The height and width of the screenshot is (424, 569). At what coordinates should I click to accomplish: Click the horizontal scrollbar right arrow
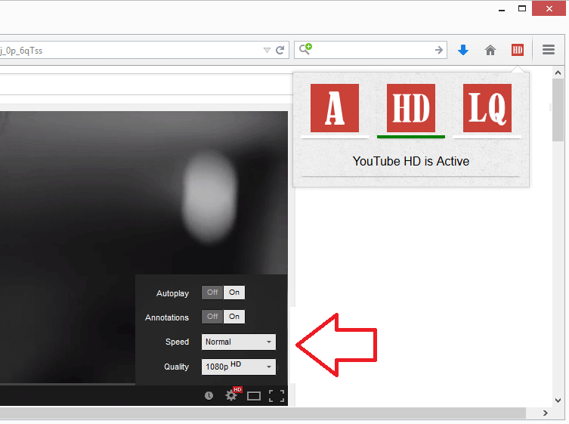pyautogui.click(x=546, y=413)
